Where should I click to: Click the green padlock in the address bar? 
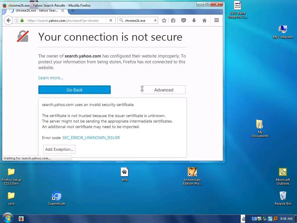[x=22, y=21]
